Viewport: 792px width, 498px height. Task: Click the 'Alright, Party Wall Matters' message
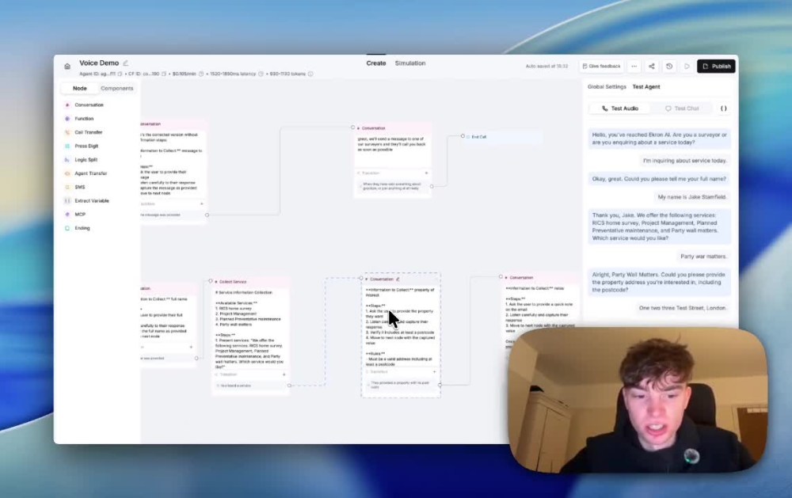point(659,283)
